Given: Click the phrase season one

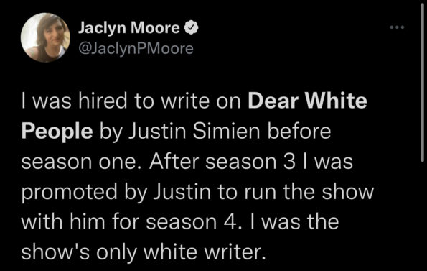Looking at the screenshot, I should pos(78,162).
